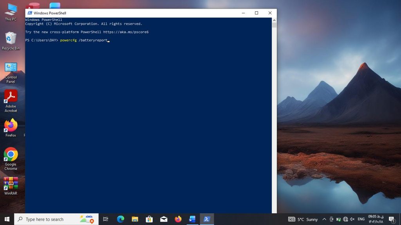Open the Windows Start menu
Viewport: 401px width, 225px height.
pos(7,219)
